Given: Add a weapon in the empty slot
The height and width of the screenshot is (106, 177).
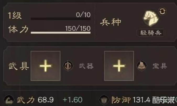Looking at the screenshot, I should [46, 66].
